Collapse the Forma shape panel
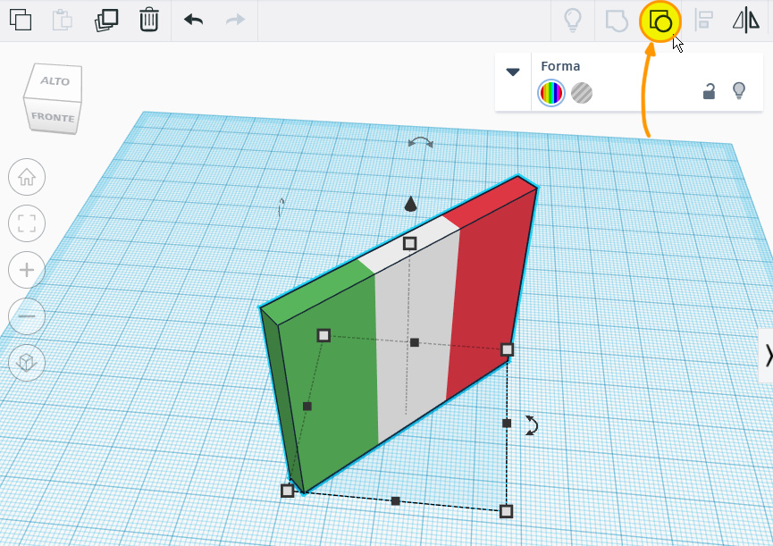The height and width of the screenshot is (546, 773). 513,72
